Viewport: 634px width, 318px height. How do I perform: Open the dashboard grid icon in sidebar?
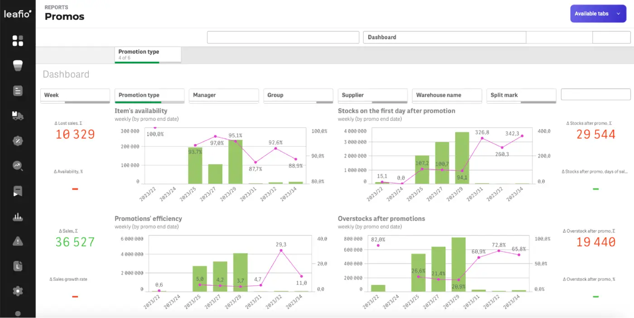pos(18,41)
